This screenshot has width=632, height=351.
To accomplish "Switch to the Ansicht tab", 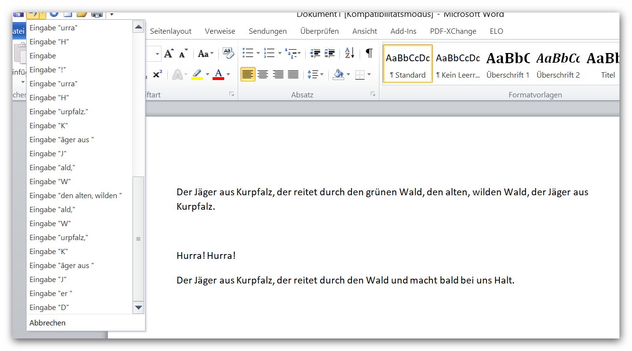I will (364, 31).
